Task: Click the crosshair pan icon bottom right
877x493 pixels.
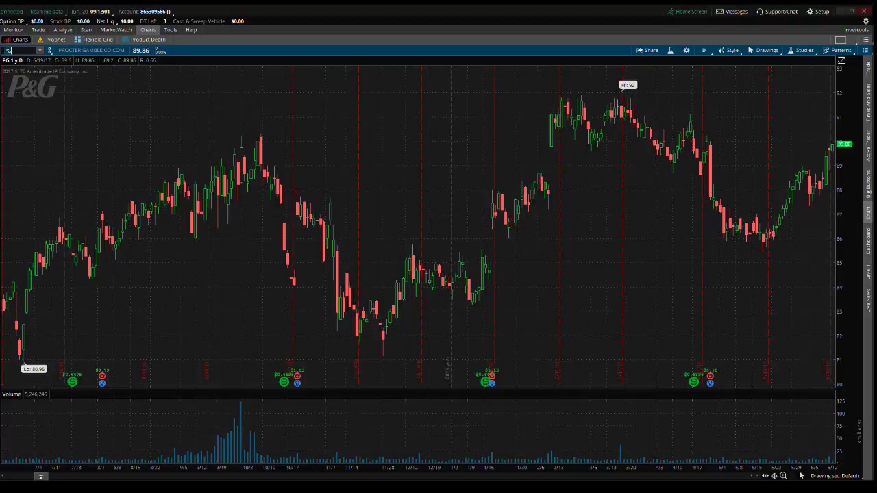Action: click(x=774, y=476)
